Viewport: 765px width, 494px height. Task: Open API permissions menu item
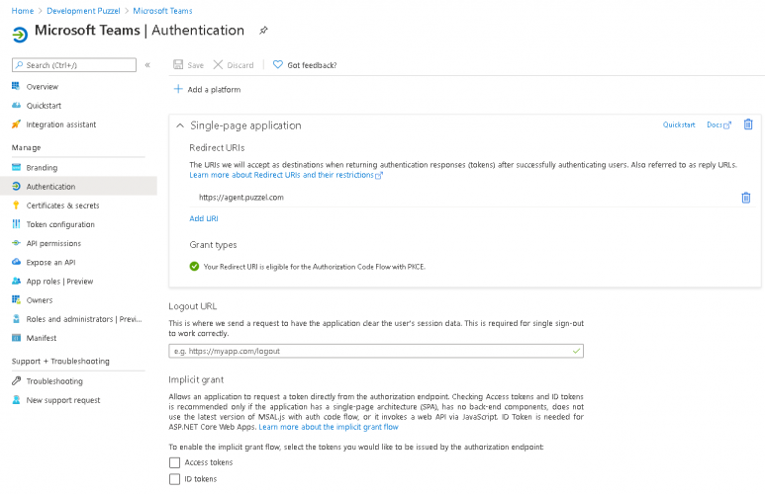pos(53,244)
